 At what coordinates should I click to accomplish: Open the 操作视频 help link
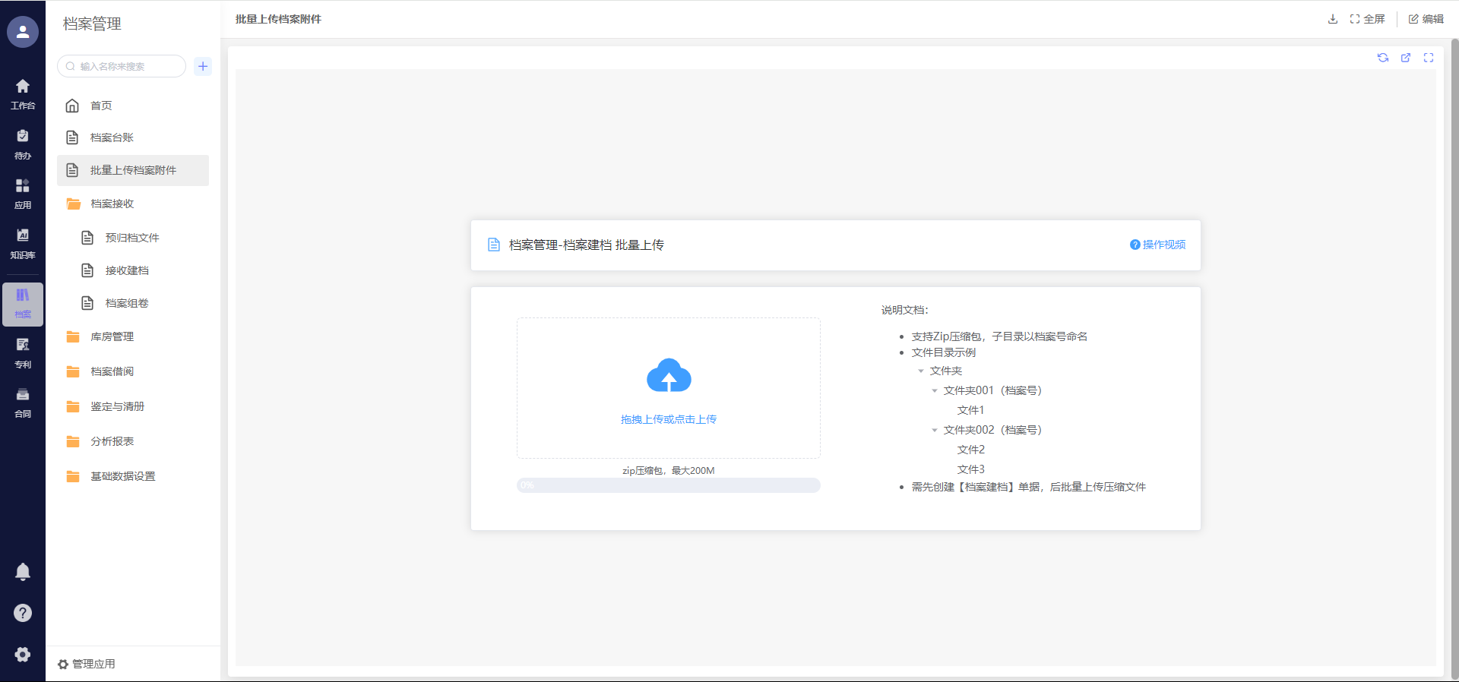click(1157, 245)
